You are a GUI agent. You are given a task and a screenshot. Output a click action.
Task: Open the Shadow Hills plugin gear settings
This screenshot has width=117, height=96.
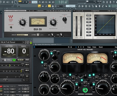click(36, 44)
